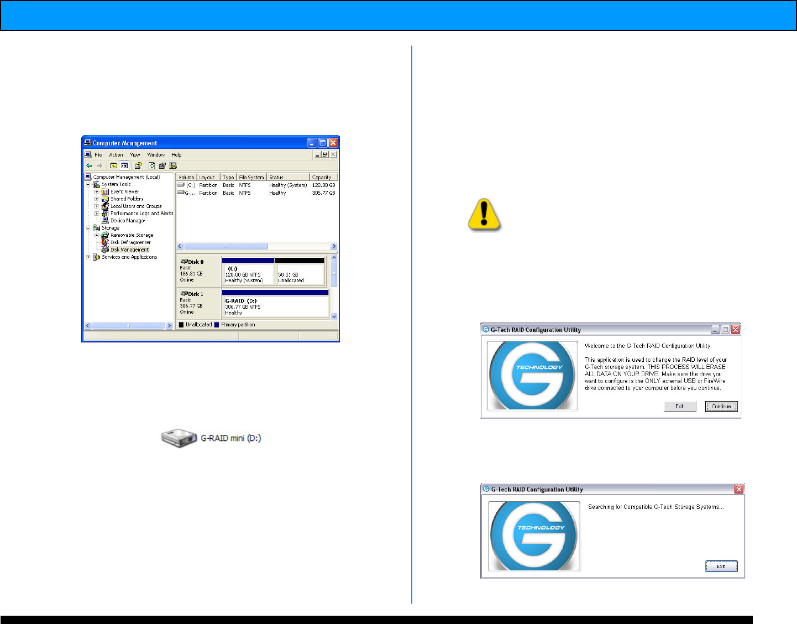Image resolution: width=797 pixels, height=624 pixels.
Task: Select the Shared Folders icon in the tree
Action: click(105, 199)
